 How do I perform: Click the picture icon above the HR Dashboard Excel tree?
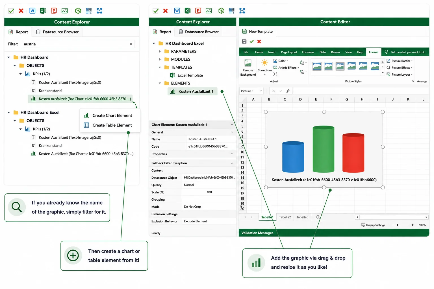(209, 11)
